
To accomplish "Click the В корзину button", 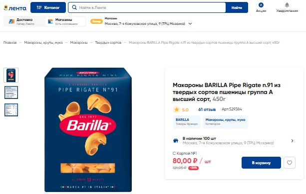I will 261,163.
